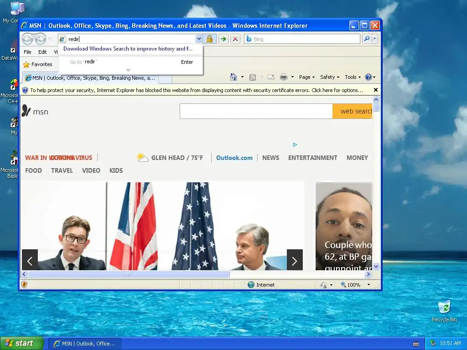Click the Back navigation arrow
The image size is (467, 350).
click(x=28, y=39)
